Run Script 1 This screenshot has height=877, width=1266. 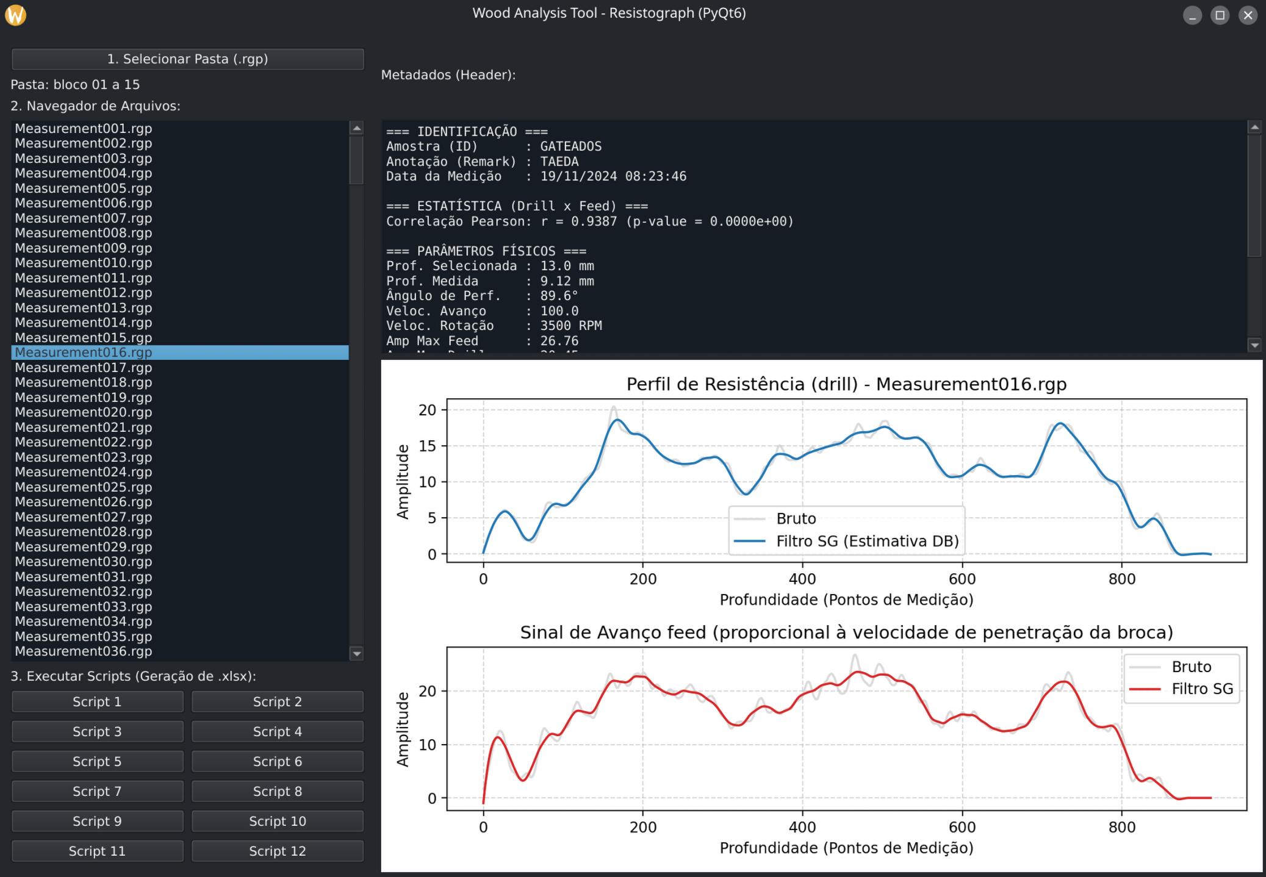coord(97,701)
